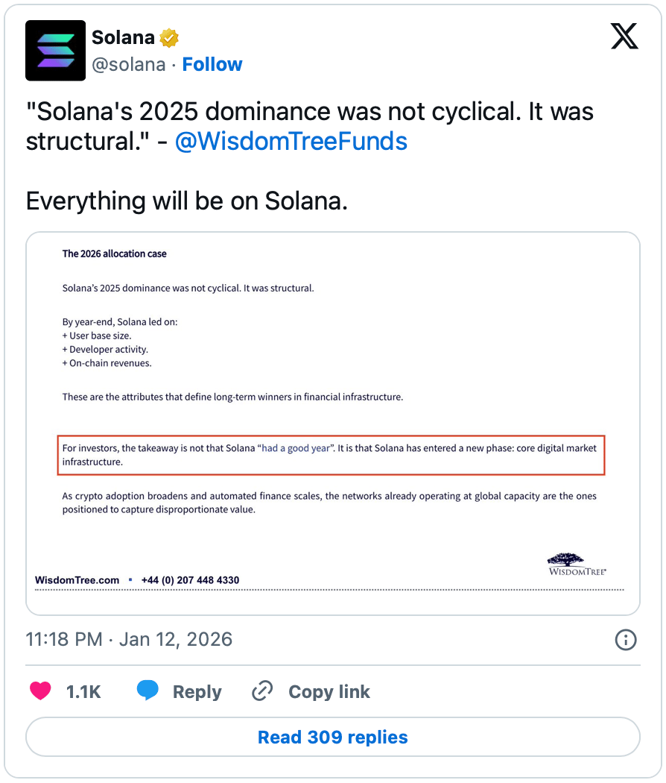Click the red-boxed investor takeaway paragraph
The width and height of the screenshot is (666, 783).
click(331, 455)
